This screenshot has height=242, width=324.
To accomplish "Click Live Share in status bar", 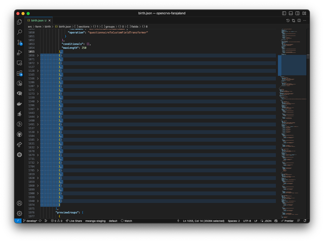I will tap(74, 221).
